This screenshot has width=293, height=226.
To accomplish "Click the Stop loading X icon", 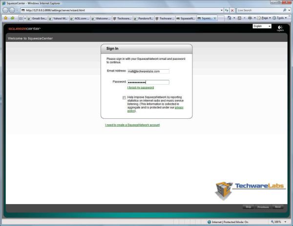I will (232, 10).
